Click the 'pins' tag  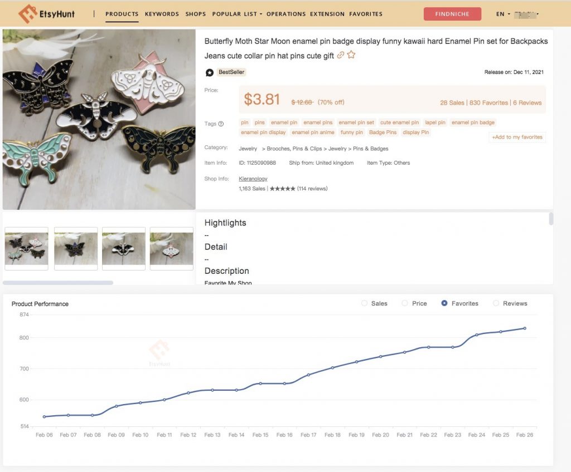coord(260,122)
